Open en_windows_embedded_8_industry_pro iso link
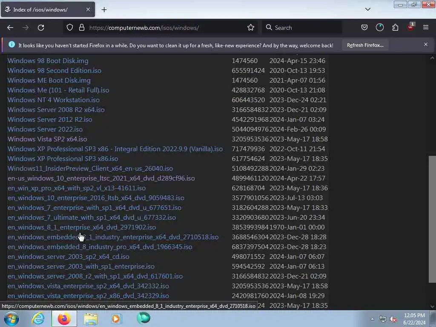 [100, 247]
